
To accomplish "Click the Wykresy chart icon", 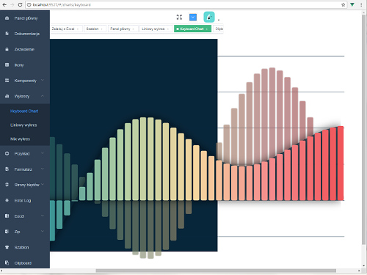I will (x=7, y=96).
